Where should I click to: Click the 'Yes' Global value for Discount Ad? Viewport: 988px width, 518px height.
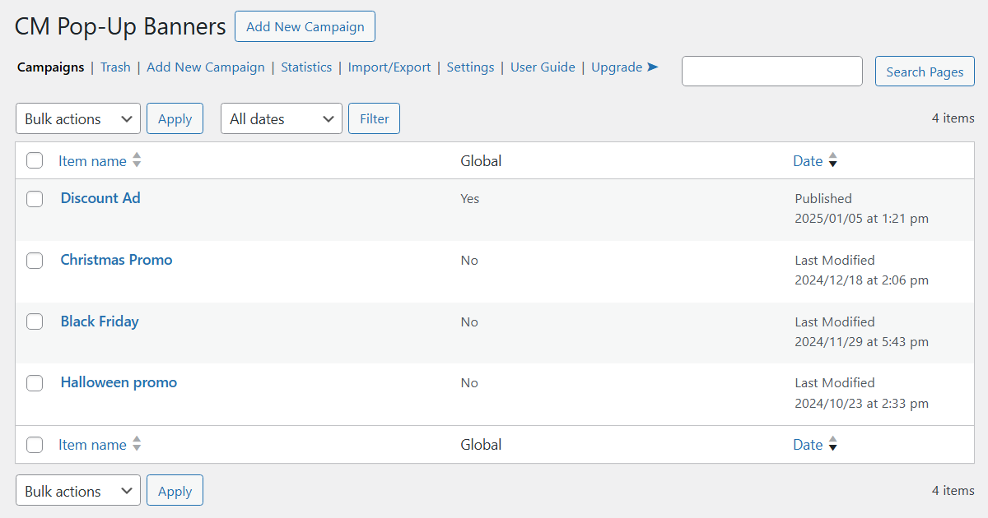tap(470, 199)
